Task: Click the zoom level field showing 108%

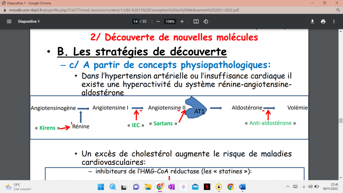Action: coord(170,21)
